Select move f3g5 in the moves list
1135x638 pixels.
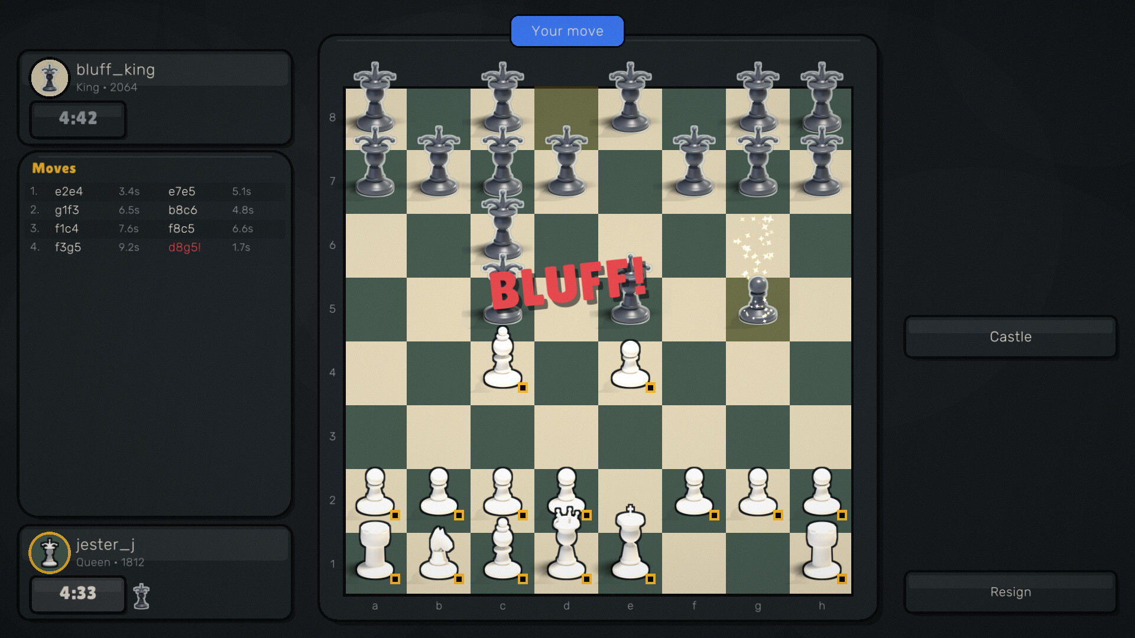coord(68,248)
